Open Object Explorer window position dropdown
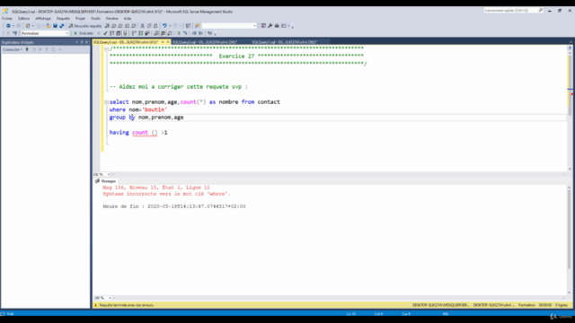Image resolution: width=575 pixels, height=323 pixels. click(x=76, y=42)
